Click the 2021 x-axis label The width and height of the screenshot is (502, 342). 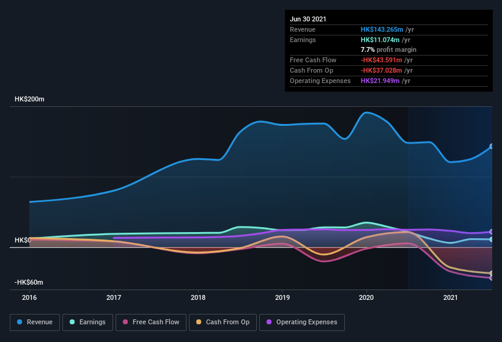[451, 297]
